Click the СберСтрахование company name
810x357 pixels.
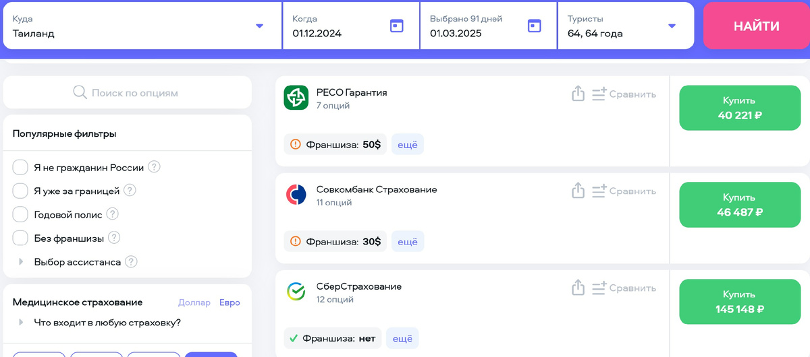point(359,286)
